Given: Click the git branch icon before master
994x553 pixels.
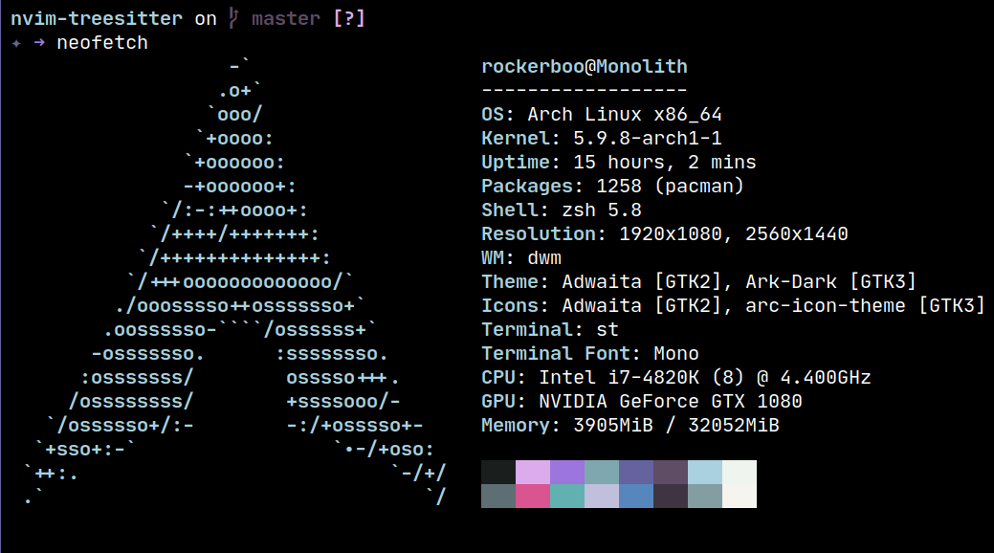Looking at the screenshot, I should tap(234, 18).
